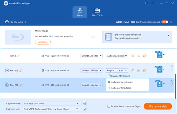Expand Ins Video/Audio umwandeln dropdown
The height and width of the screenshot is (114, 177).
tap(168, 35)
